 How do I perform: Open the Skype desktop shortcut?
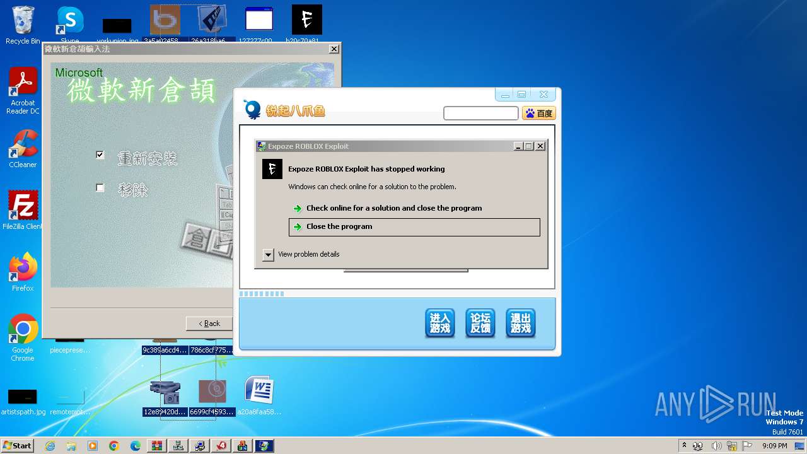69,25
